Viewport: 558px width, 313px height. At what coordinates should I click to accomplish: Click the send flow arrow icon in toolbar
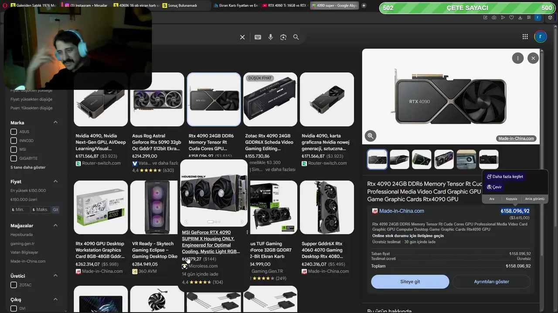(x=503, y=17)
